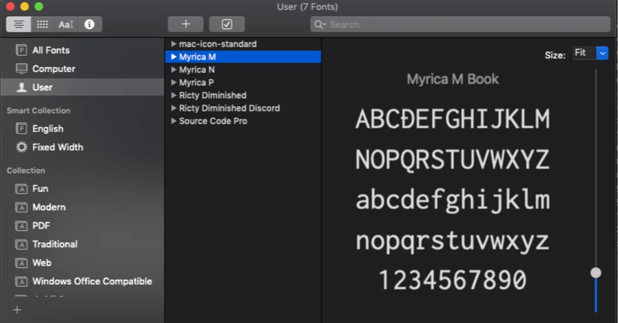Image resolution: width=618 pixels, height=323 pixels.
Task: Collapse or expand Myrica M disclosure triangle
Action: [x=174, y=57]
